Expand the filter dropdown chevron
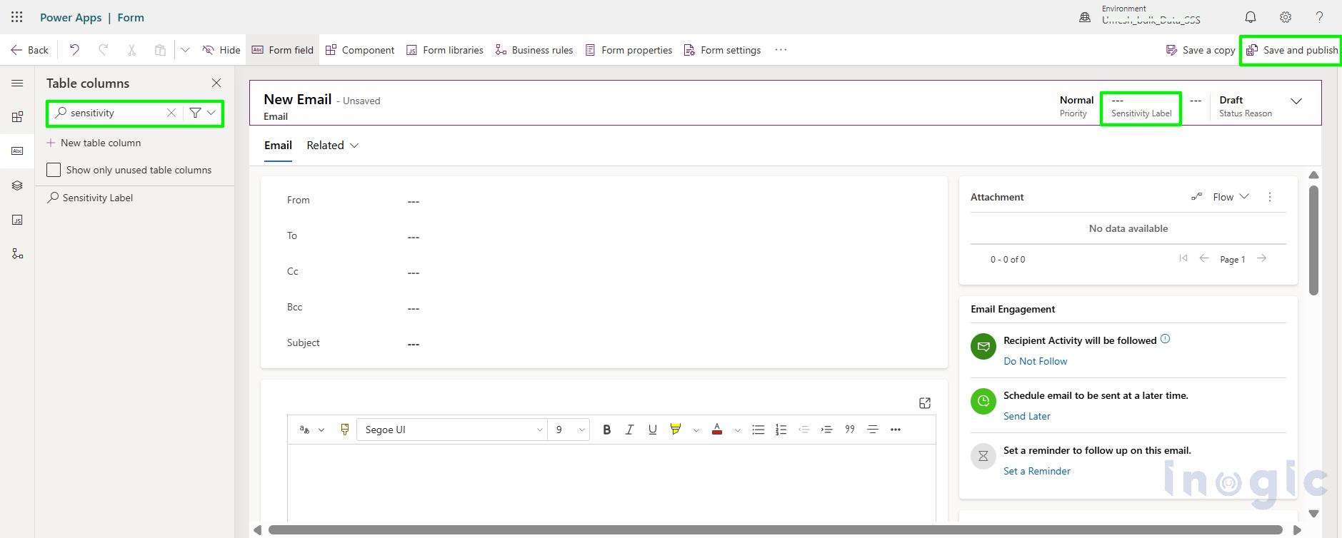The width and height of the screenshot is (1342, 538). pos(211,113)
